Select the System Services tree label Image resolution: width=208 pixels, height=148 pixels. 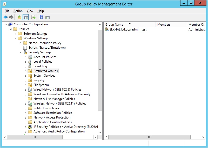(x=44, y=76)
